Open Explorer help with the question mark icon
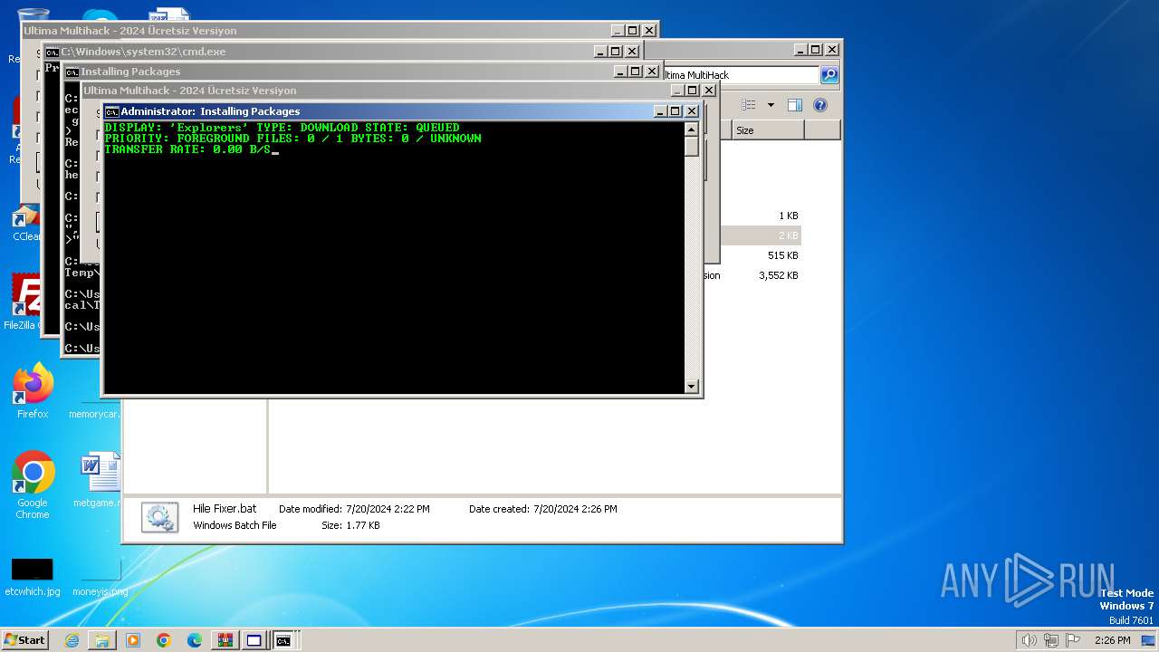This screenshot has width=1159, height=652. [x=819, y=105]
